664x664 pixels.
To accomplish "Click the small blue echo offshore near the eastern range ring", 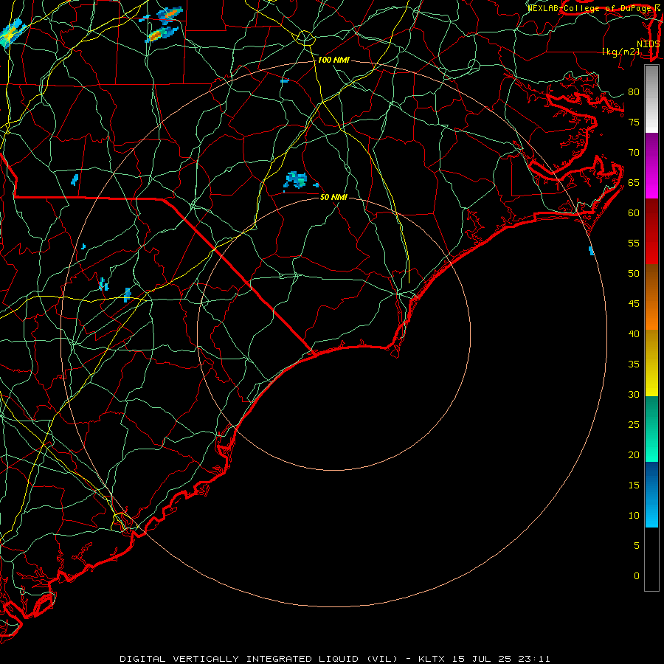I will (592, 251).
